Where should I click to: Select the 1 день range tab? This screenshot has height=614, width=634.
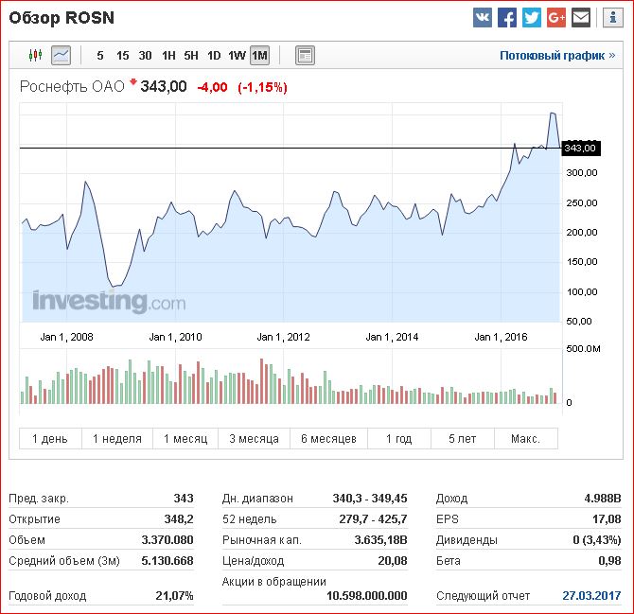coord(50,439)
